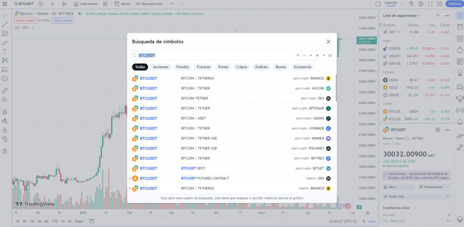Expand the Binance futures BTCUSDT row
464x227 pixels.
(130, 188)
